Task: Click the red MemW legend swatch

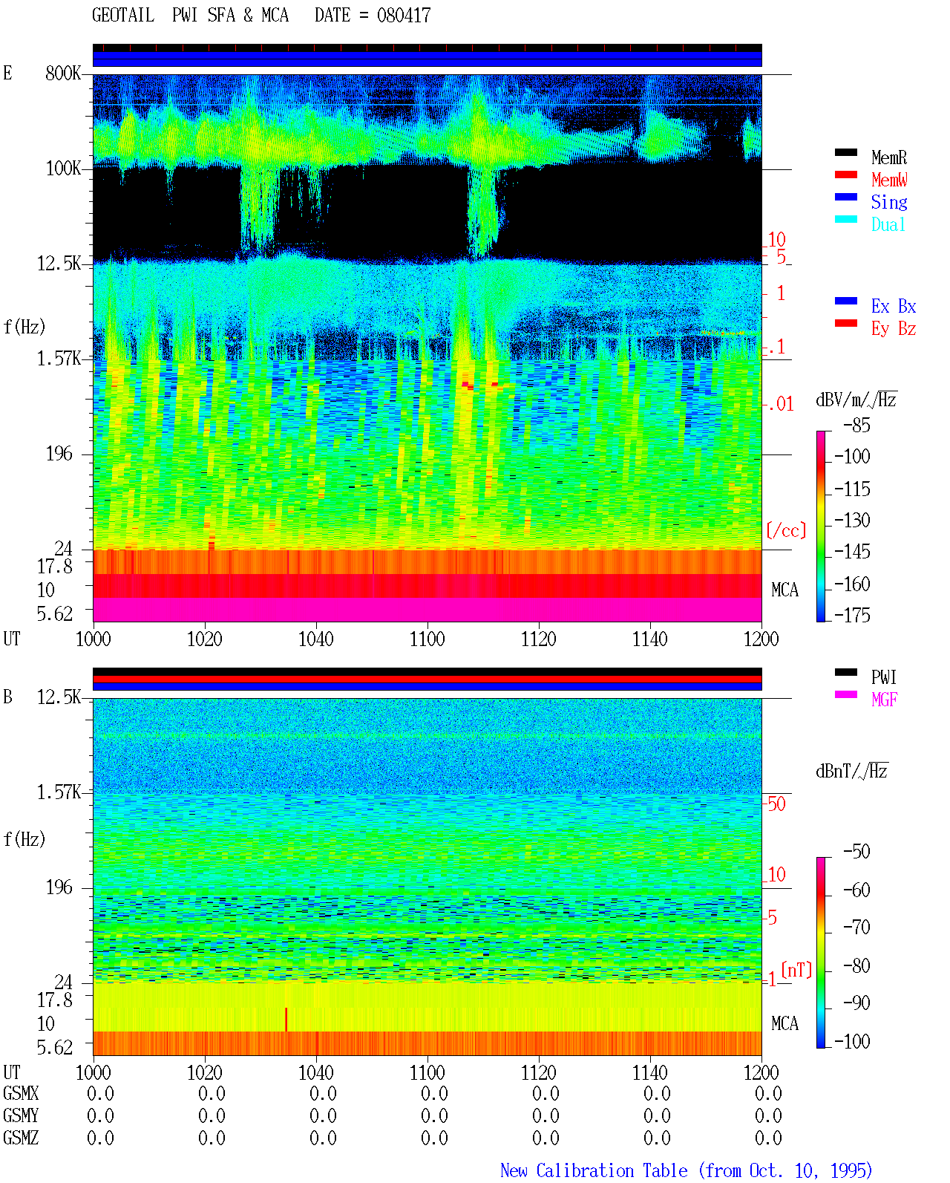Action: (846, 175)
